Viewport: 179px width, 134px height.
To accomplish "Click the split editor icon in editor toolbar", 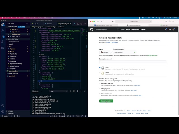I will 81,24.
